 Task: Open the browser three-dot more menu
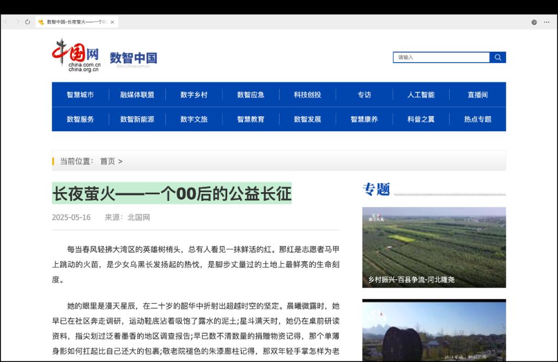[547, 22]
